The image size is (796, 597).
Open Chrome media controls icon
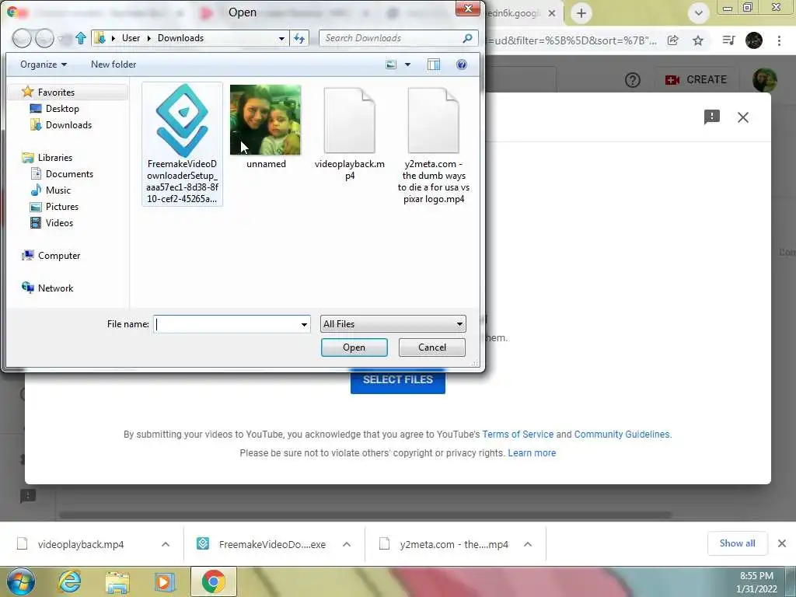pos(728,40)
